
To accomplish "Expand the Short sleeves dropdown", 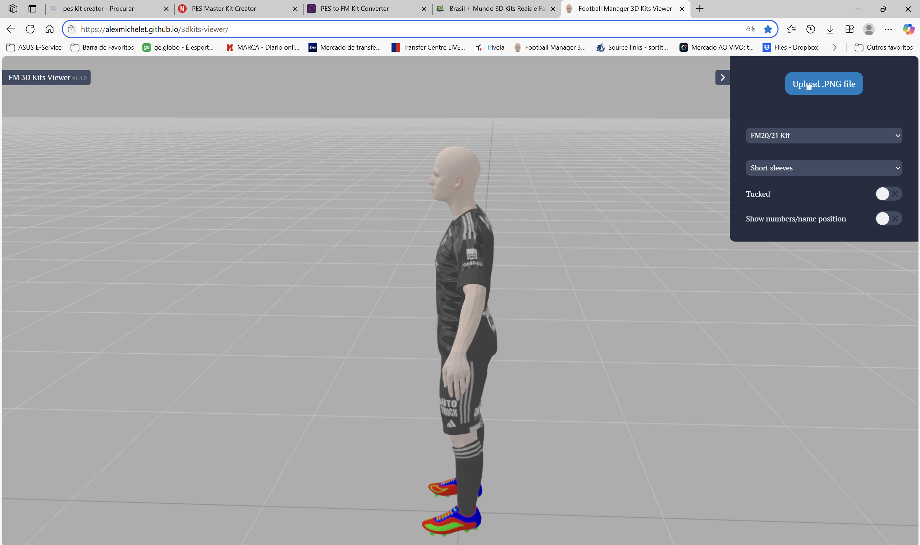I will (x=823, y=168).
